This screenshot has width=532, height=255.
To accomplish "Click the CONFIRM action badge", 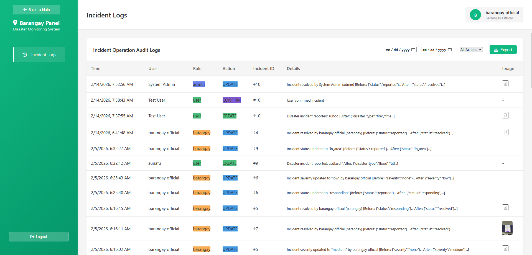I will (232, 100).
